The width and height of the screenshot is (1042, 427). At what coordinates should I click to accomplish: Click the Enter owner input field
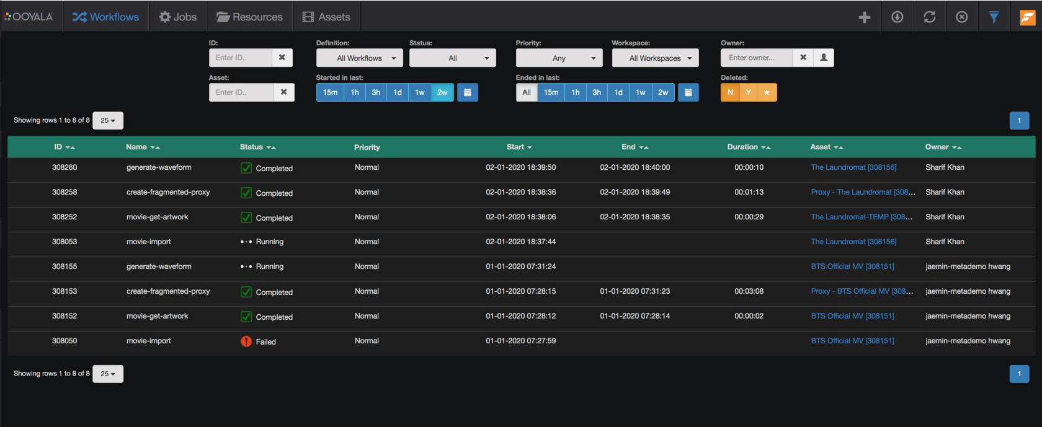coord(756,58)
